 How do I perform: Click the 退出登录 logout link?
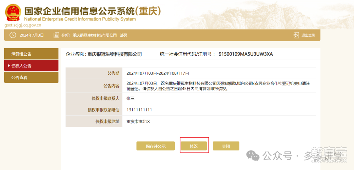click(308, 35)
